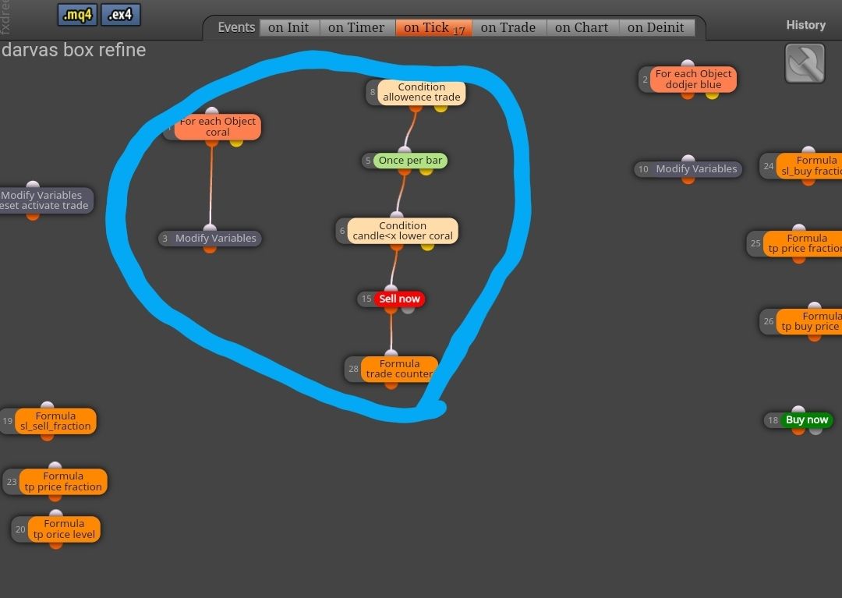
Task: Click the number 6 label of candle condition
Action: 342,231
